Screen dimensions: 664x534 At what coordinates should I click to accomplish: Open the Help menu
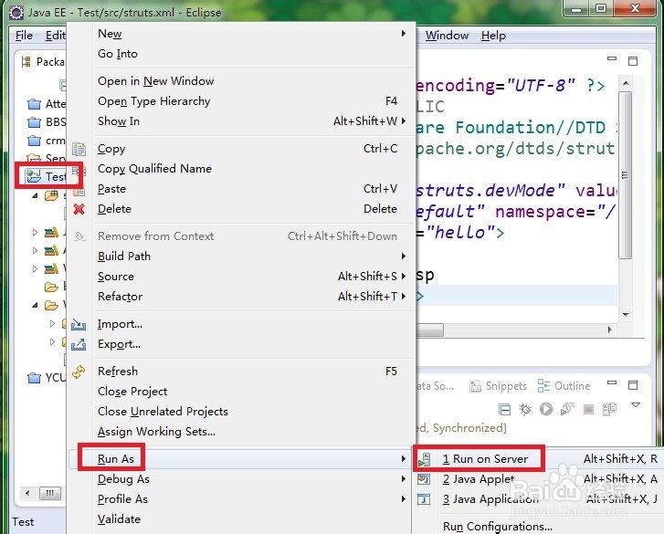[493, 36]
